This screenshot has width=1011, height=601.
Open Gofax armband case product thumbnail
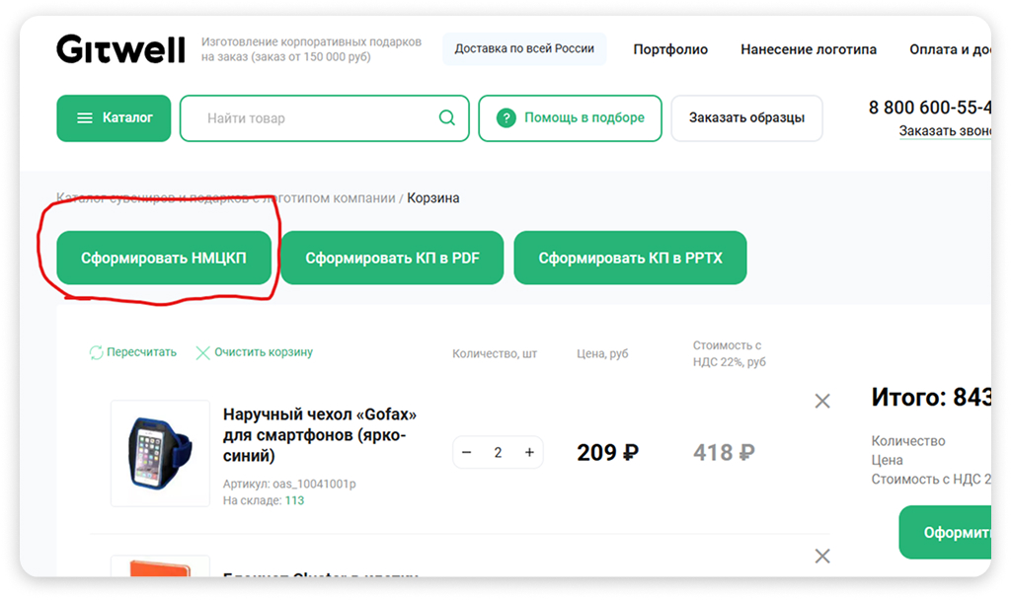160,453
